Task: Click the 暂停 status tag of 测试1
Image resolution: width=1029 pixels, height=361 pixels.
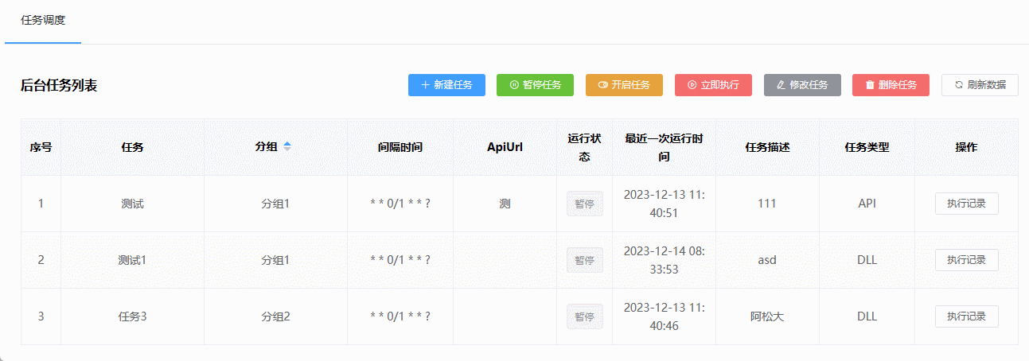Action: (584, 260)
